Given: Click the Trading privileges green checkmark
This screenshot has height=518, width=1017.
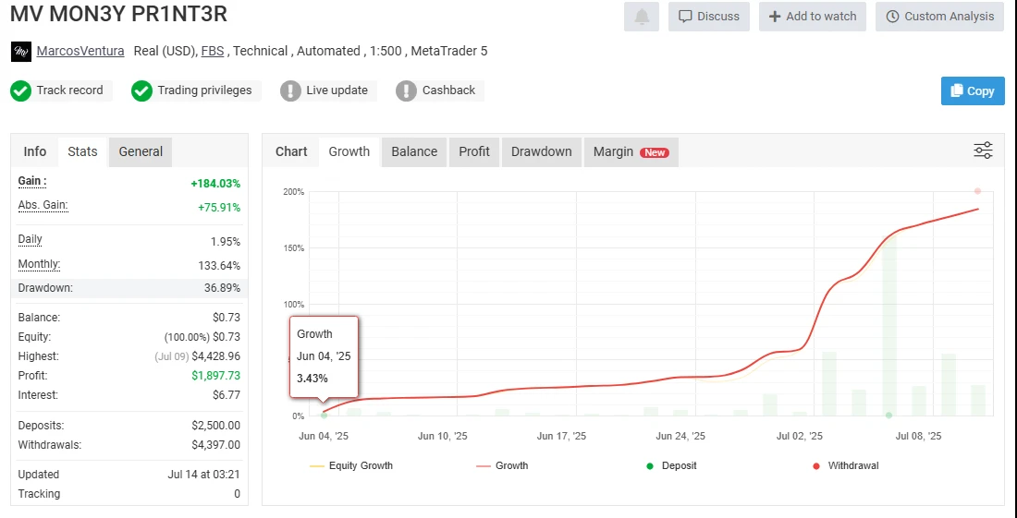Looking at the screenshot, I should coord(141,90).
